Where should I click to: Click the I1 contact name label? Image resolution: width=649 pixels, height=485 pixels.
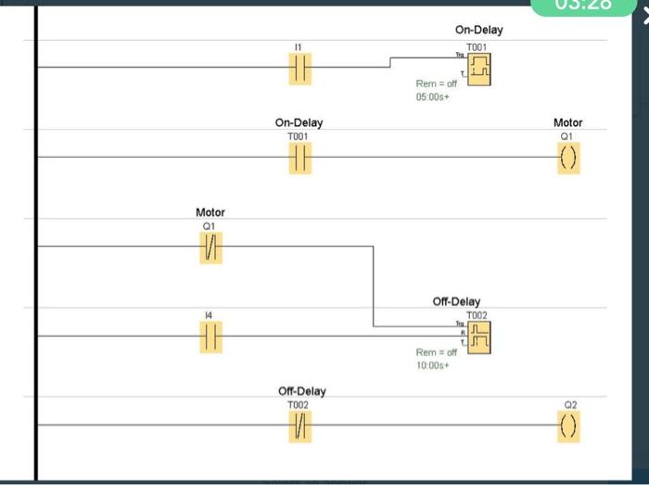pos(298,47)
